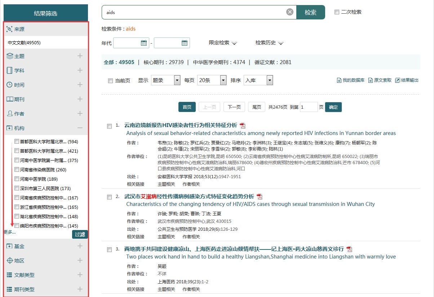Screen dimensions: 434x297
Task: Open PDF icon for the Yunnan HIV article
Action: tap(243, 126)
